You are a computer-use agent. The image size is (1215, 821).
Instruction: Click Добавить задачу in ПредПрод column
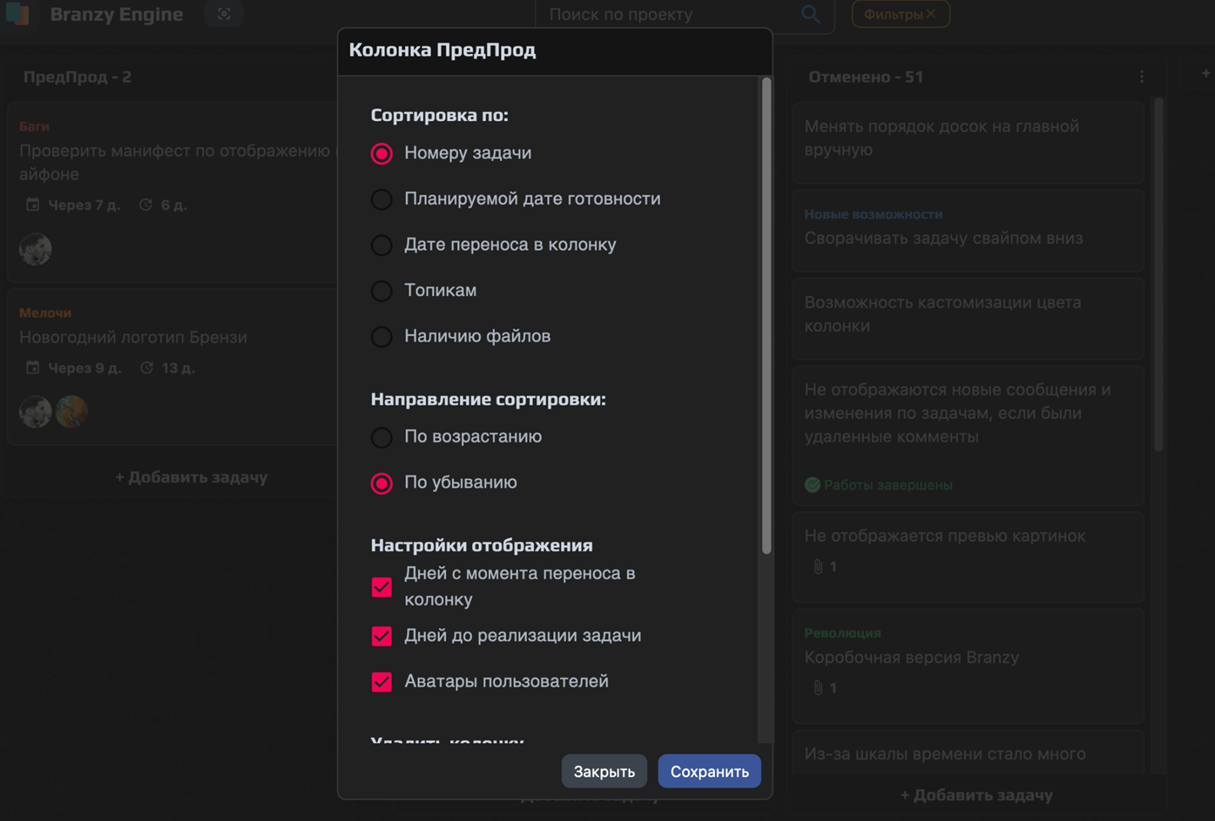pos(191,477)
